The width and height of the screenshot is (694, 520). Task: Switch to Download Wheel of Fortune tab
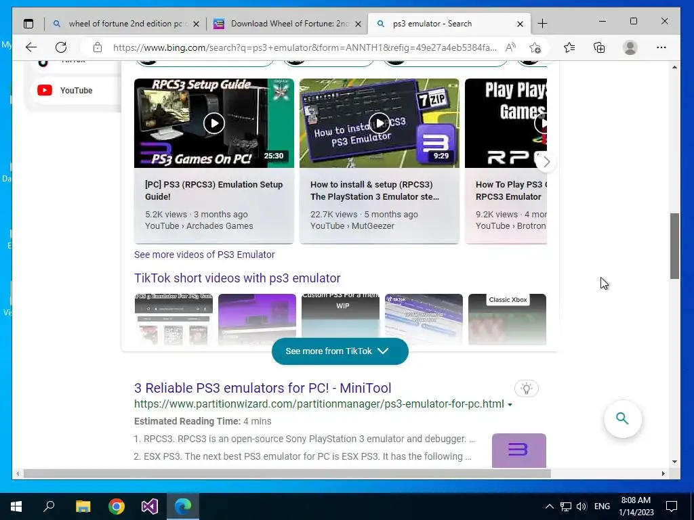[287, 24]
